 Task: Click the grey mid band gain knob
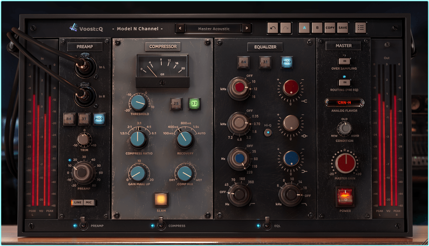click(x=291, y=123)
